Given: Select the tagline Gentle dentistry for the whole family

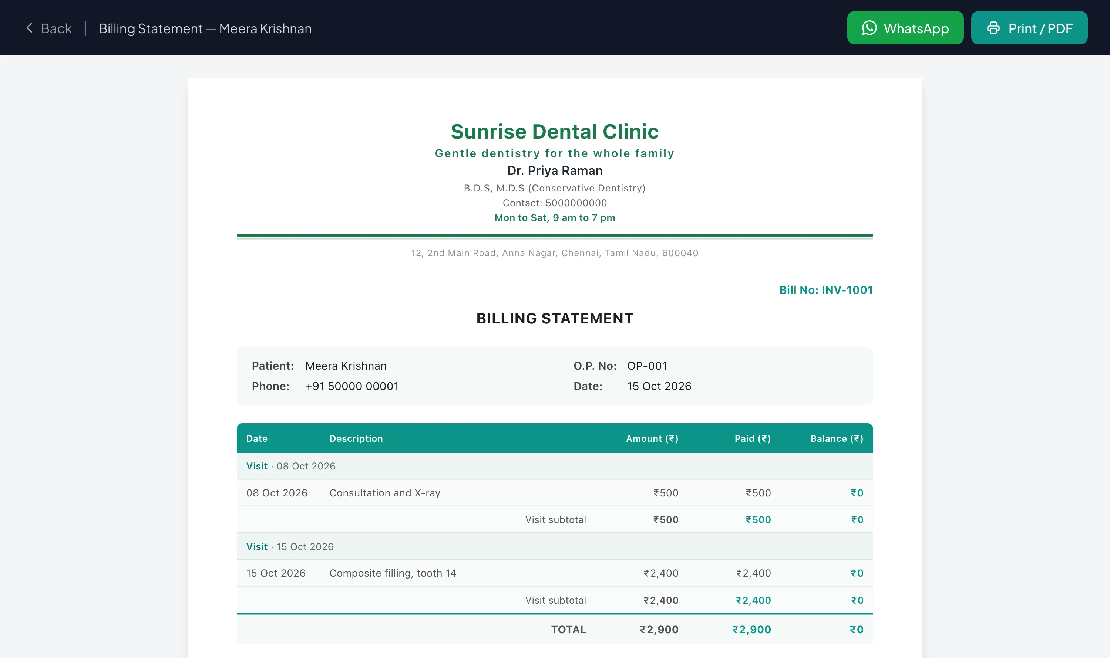Looking at the screenshot, I should tap(554, 153).
